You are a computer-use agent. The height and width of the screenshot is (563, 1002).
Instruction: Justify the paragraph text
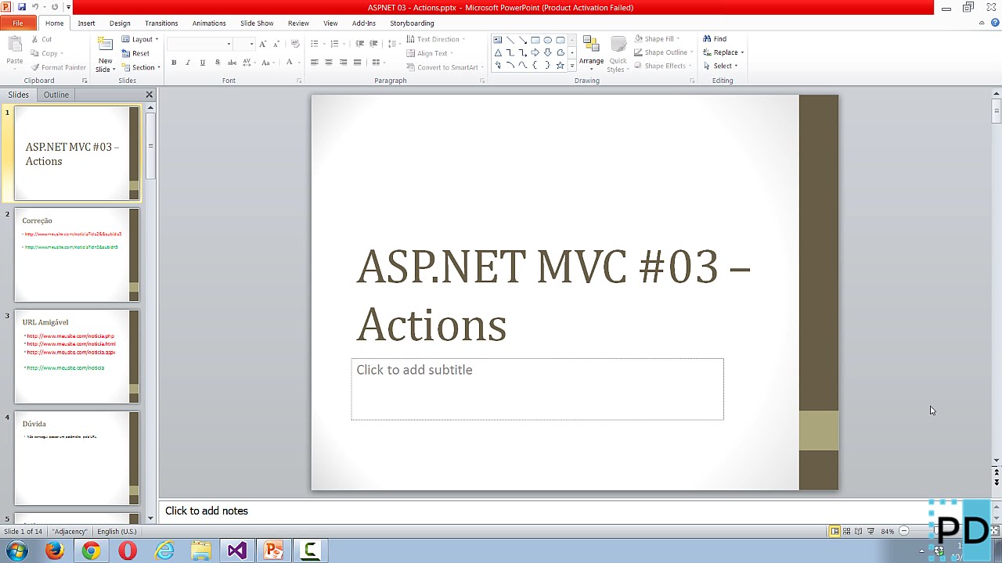click(358, 63)
